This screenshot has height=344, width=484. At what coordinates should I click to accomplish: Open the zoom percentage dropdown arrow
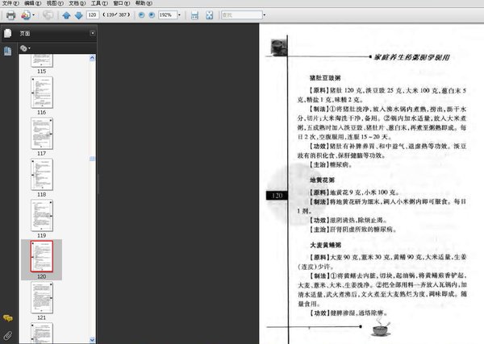tap(179, 15)
